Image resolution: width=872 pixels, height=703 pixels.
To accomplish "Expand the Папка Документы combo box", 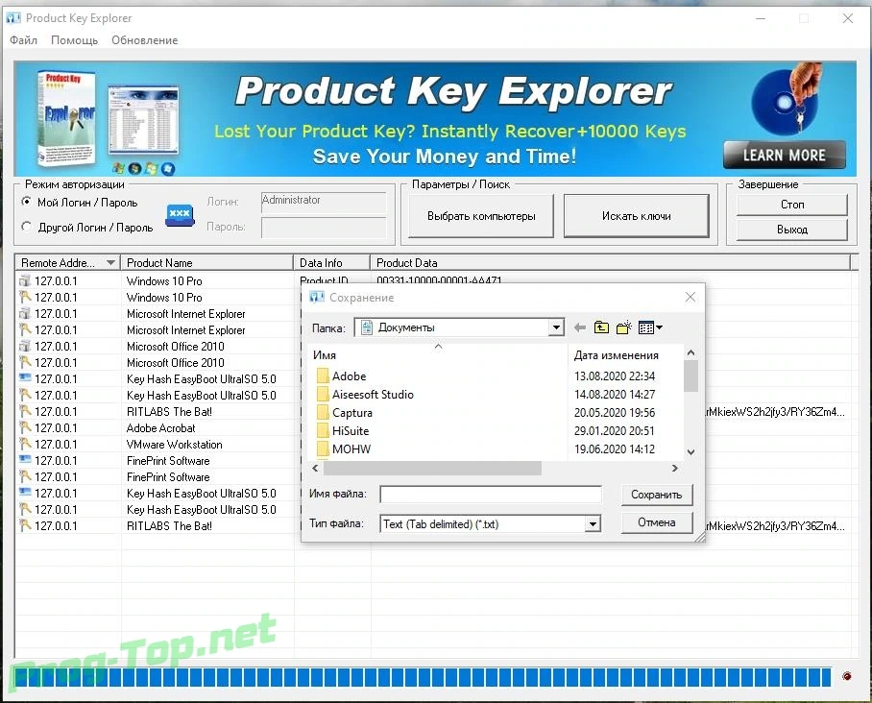I will coord(556,327).
